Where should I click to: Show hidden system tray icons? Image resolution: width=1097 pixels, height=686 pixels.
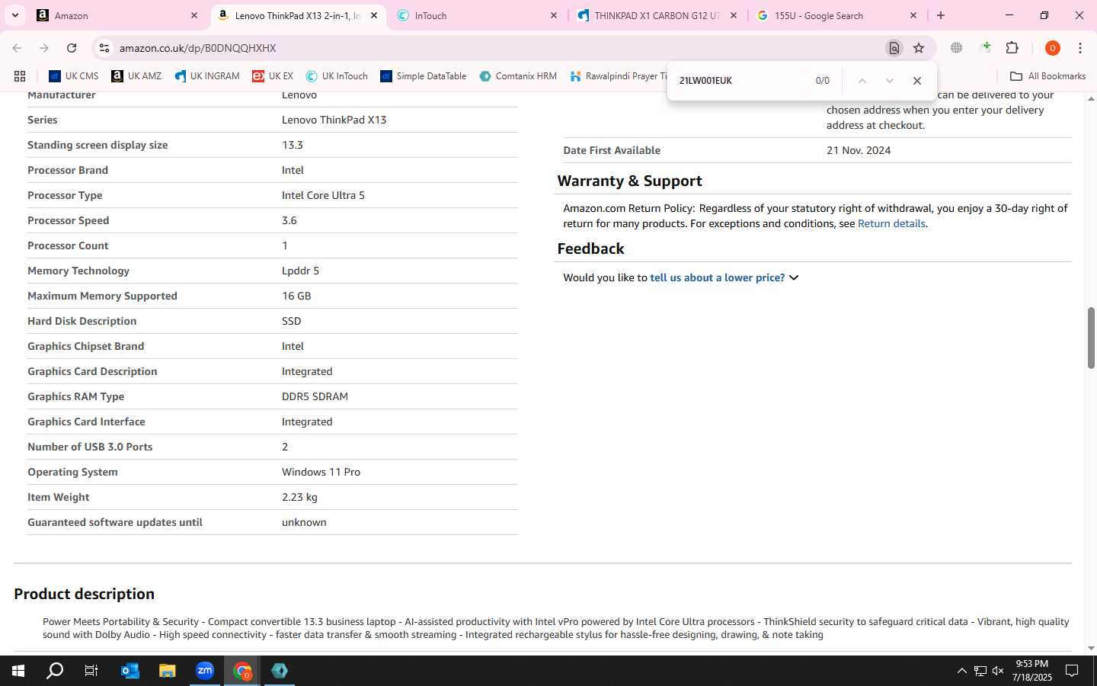point(961,671)
